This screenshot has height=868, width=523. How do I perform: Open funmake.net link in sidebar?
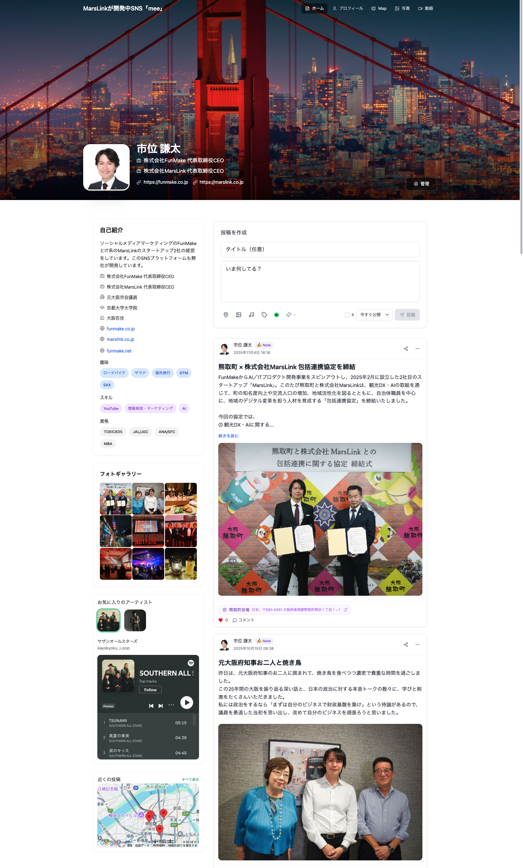point(119,351)
